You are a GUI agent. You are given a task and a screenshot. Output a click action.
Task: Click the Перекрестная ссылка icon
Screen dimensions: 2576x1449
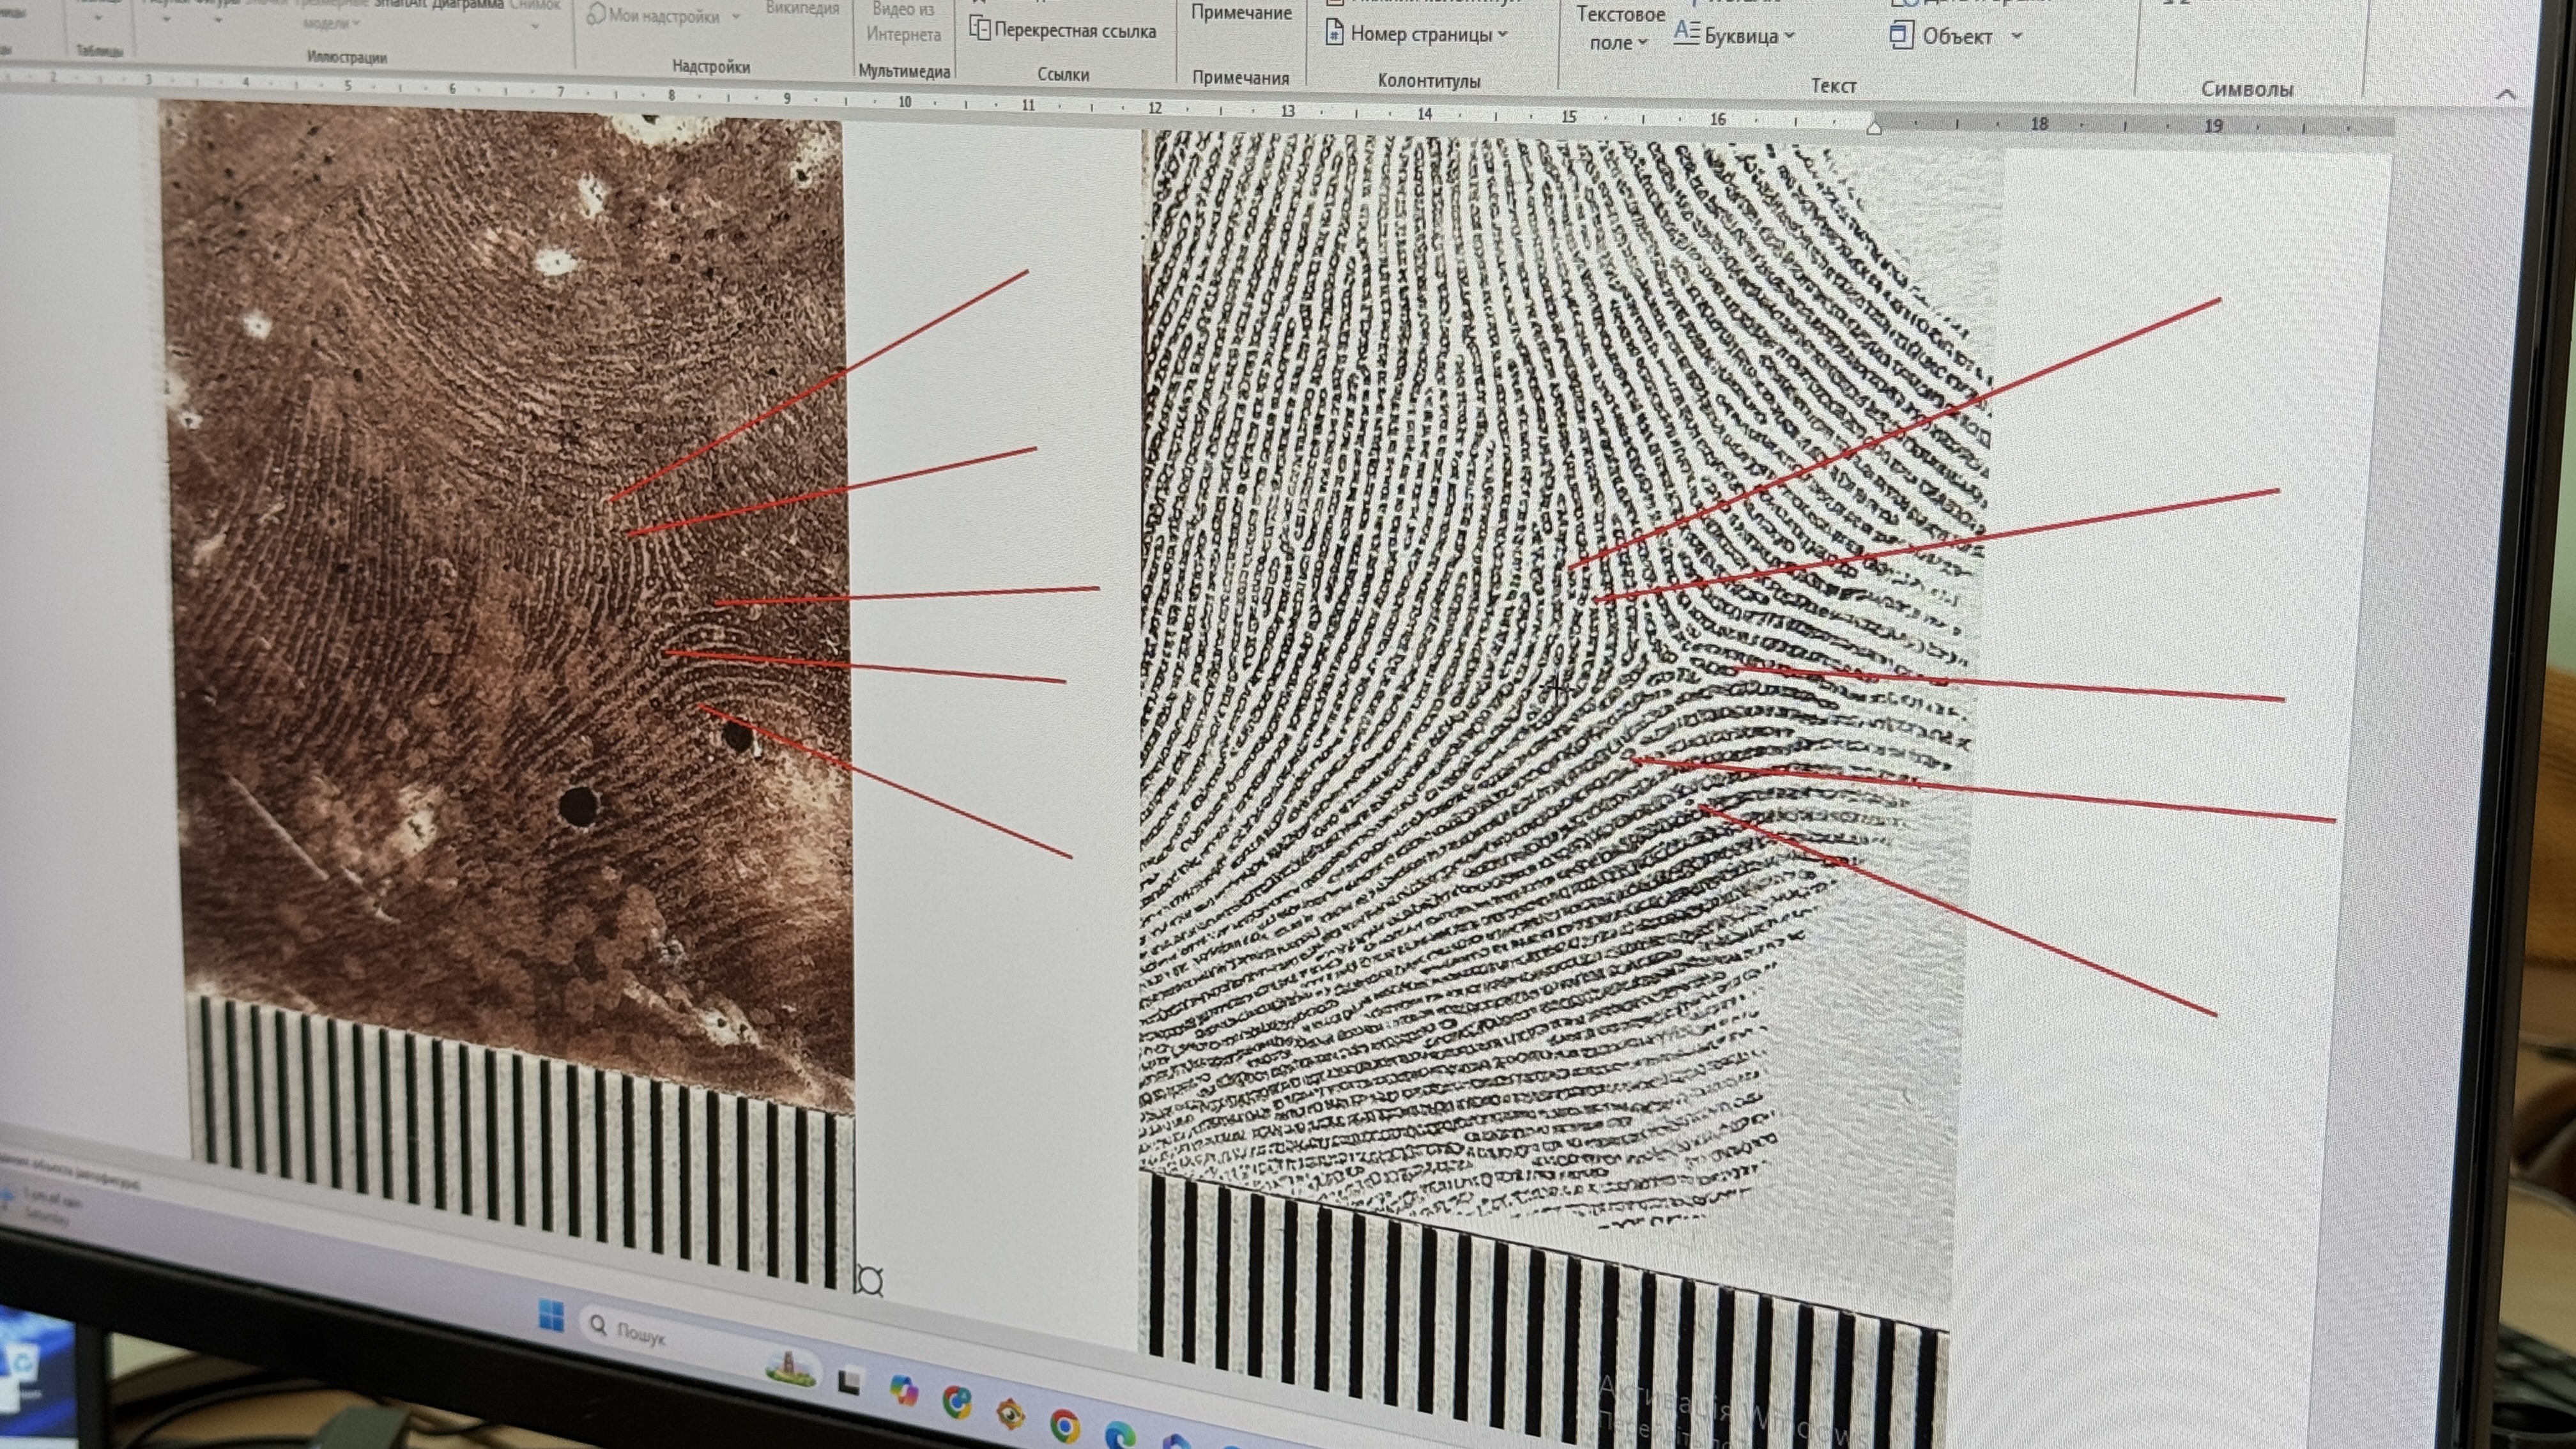pyautogui.click(x=980, y=28)
